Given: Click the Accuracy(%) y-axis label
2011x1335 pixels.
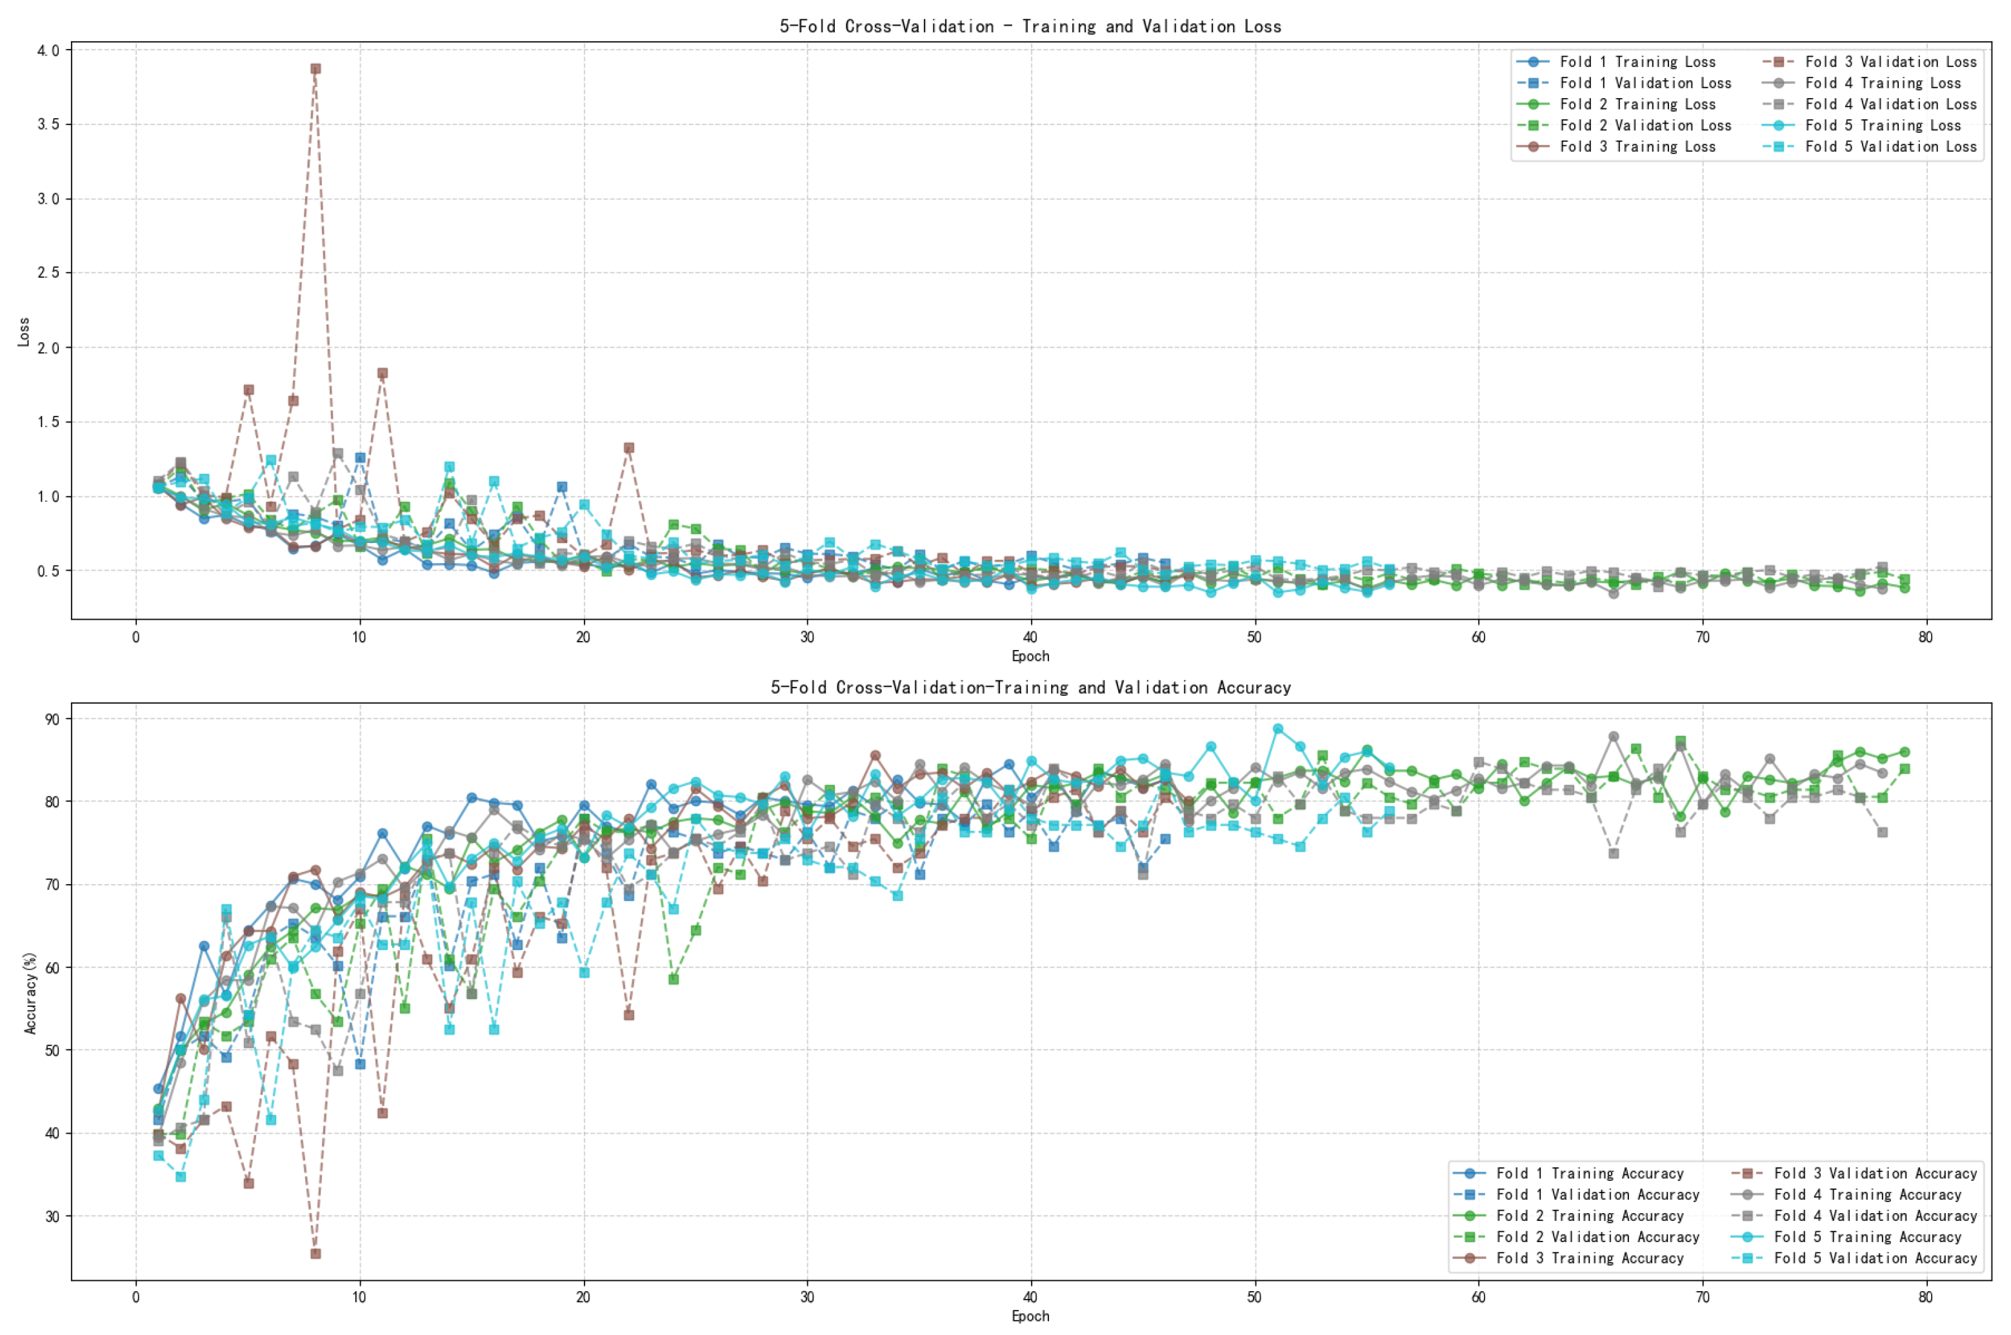Looking at the screenshot, I should click(31, 993).
